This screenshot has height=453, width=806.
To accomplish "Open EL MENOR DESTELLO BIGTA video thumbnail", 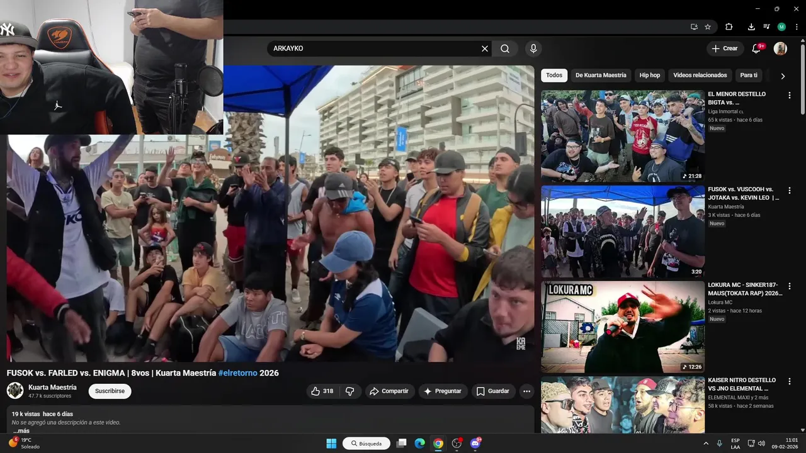I will click(x=623, y=137).
